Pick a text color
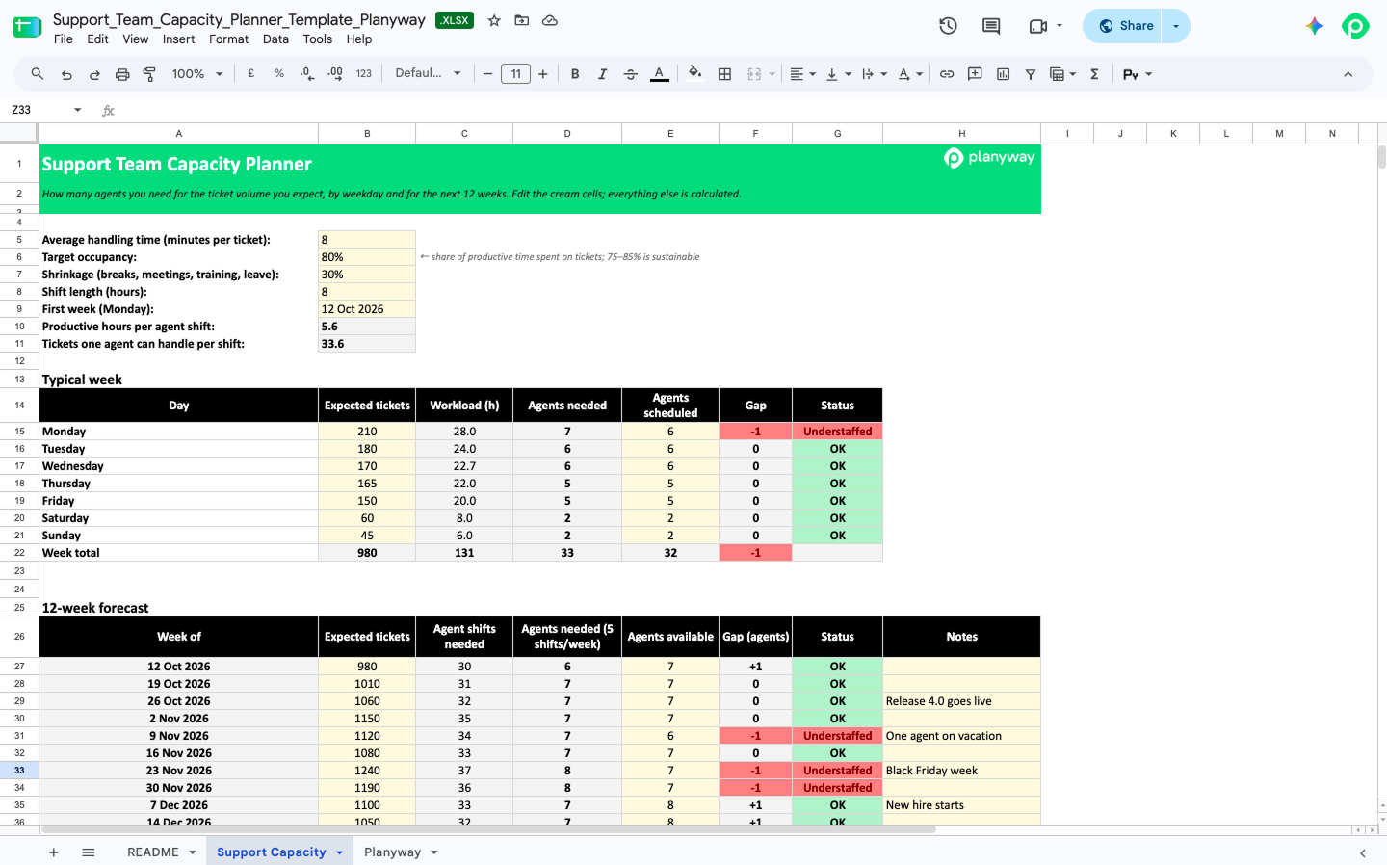Screen dimensions: 1387x865 pos(660,74)
